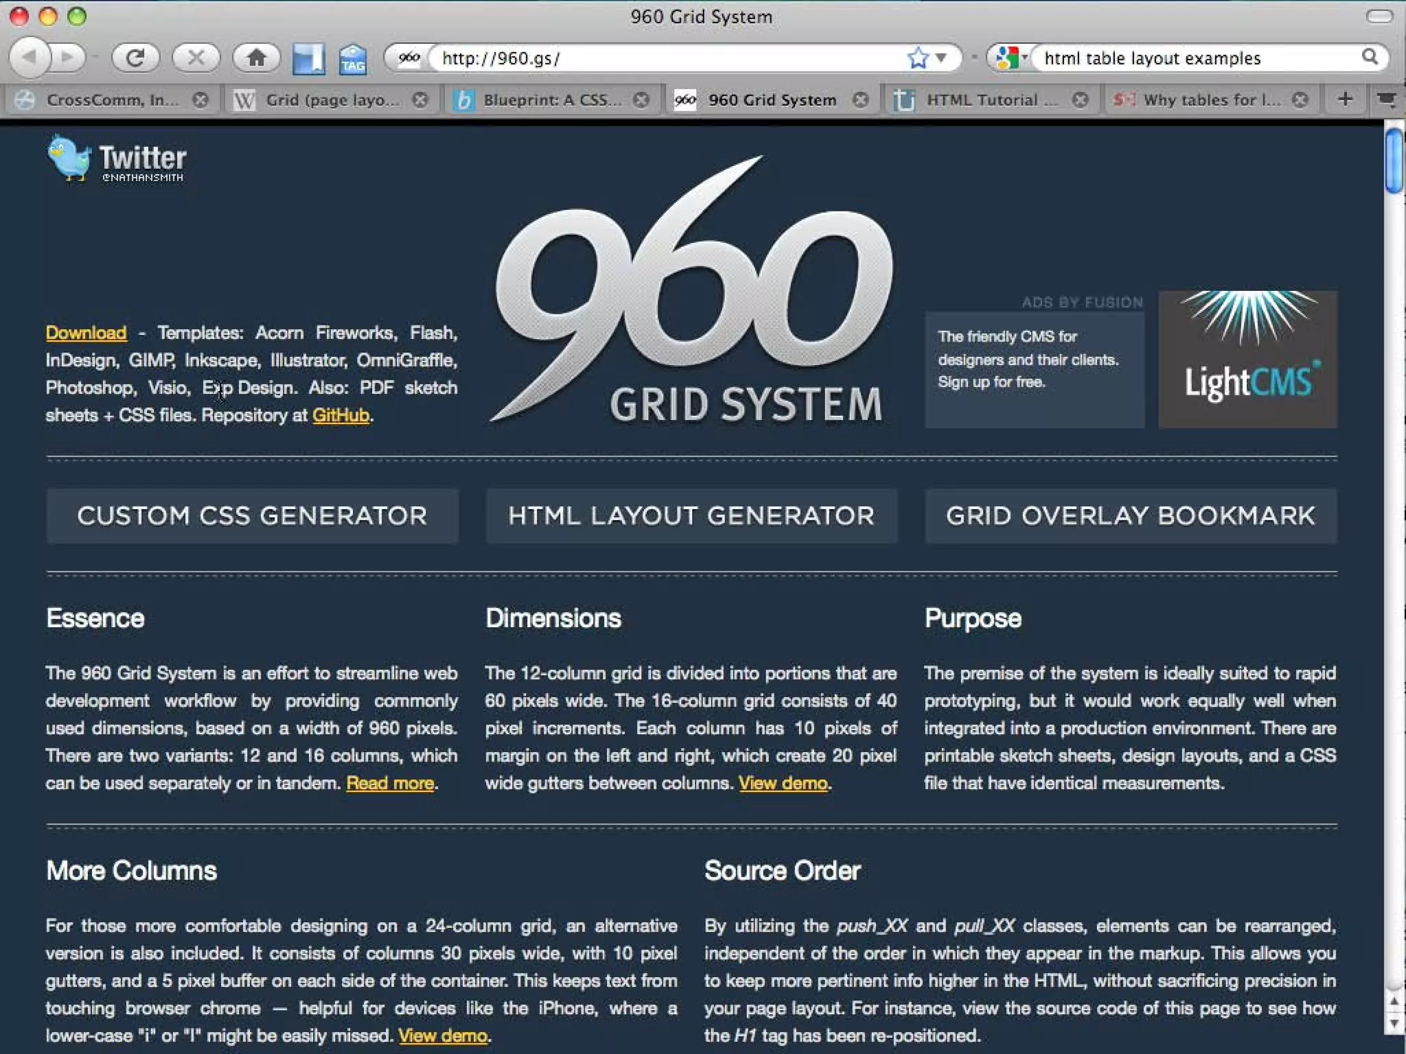Open URL history dropdown arrow
1406x1054 pixels.
pyautogui.click(x=941, y=58)
